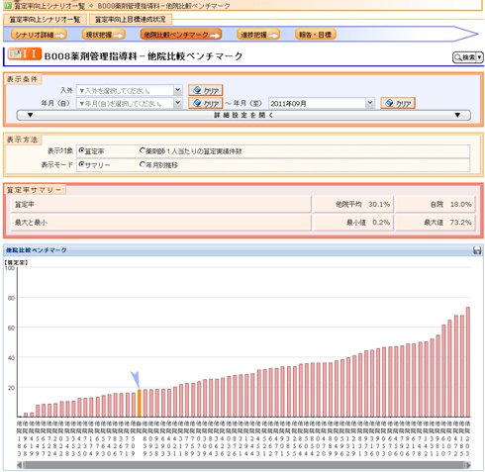Open the 入外 dropdown list
The image size is (485, 472).
click(178, 90)
